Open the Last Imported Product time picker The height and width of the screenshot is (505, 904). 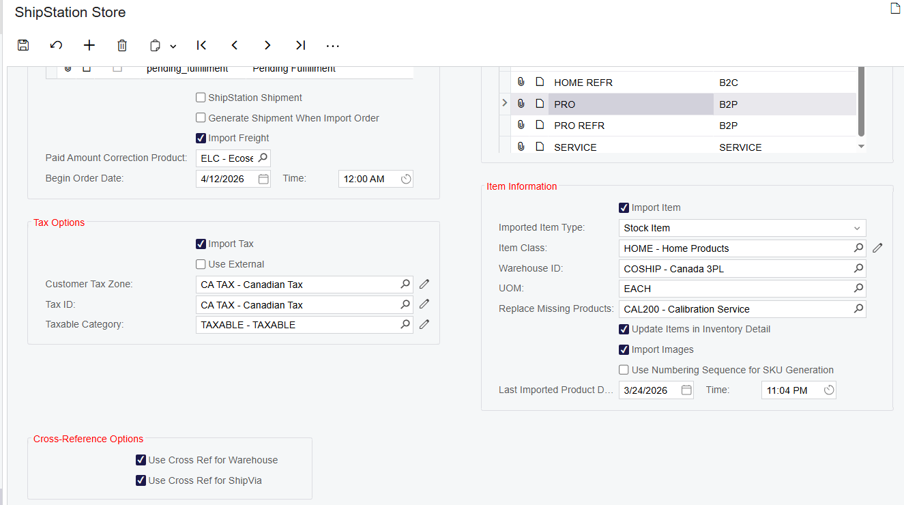829,390
